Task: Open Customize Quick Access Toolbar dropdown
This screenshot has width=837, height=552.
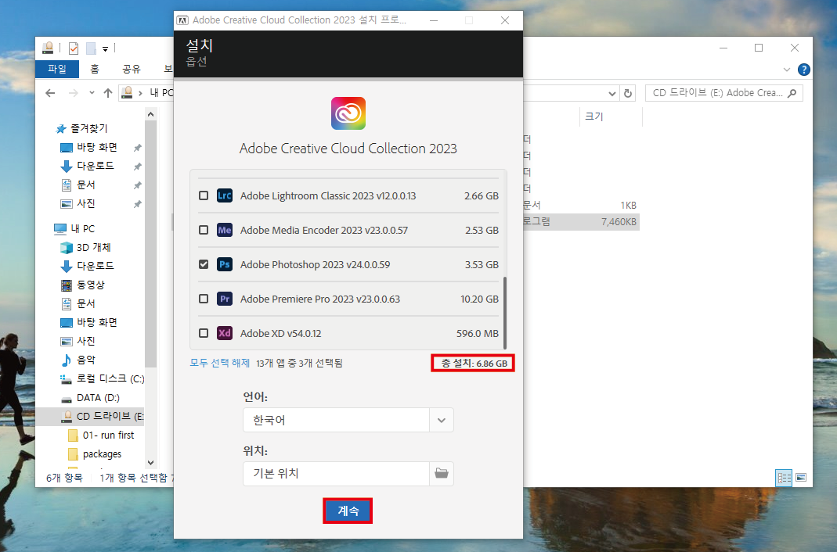Action: [105, 49]
